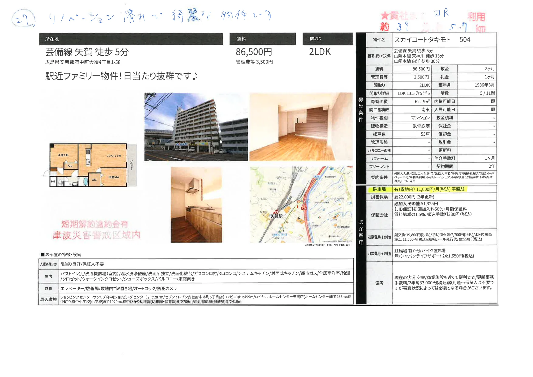Click the 初期費用(その他) details
This screenshot has height=377, width=533.
coord(443,237)
